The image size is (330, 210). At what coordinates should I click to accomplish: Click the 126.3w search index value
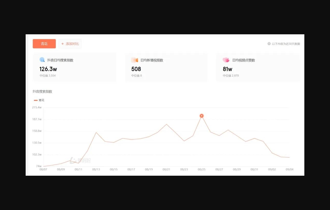(x=48, y=69)
